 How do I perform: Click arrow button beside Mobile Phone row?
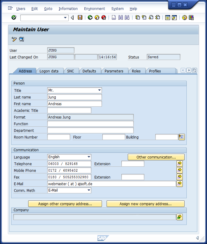coord(180,170)
